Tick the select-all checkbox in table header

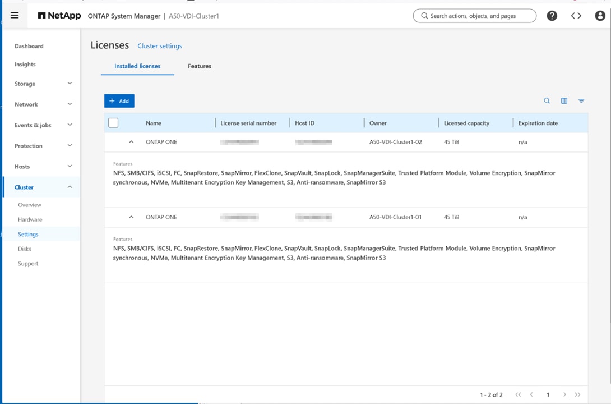pyautogui.click(x=113, y=122)
